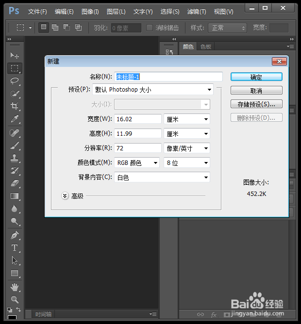Open the 样式 style dropdown
This screenshot has height=324, width=301.
pos(227,28)
